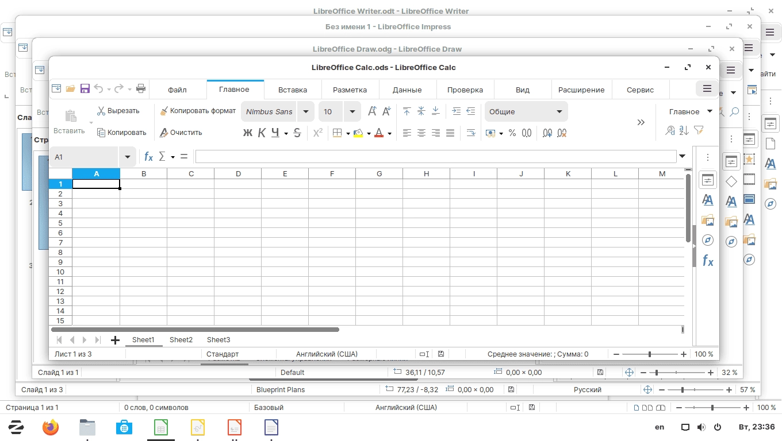Toggle strikethrough formatting
This screenshot has height=441, width=782.
297,133
